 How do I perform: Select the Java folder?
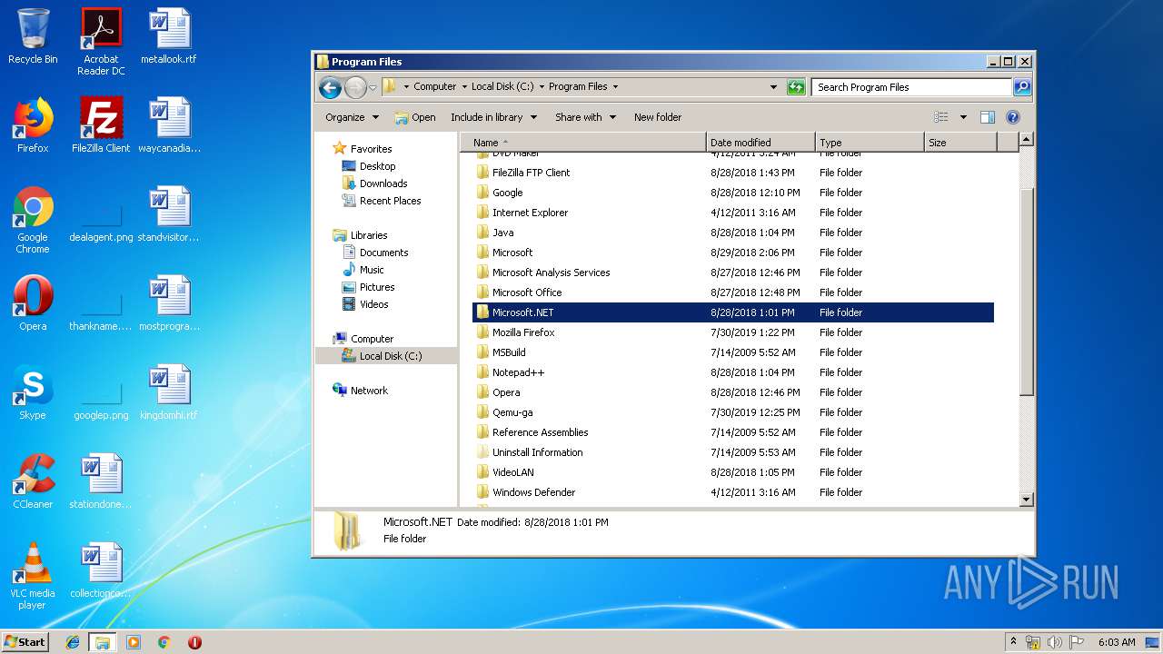coord(733,233)
